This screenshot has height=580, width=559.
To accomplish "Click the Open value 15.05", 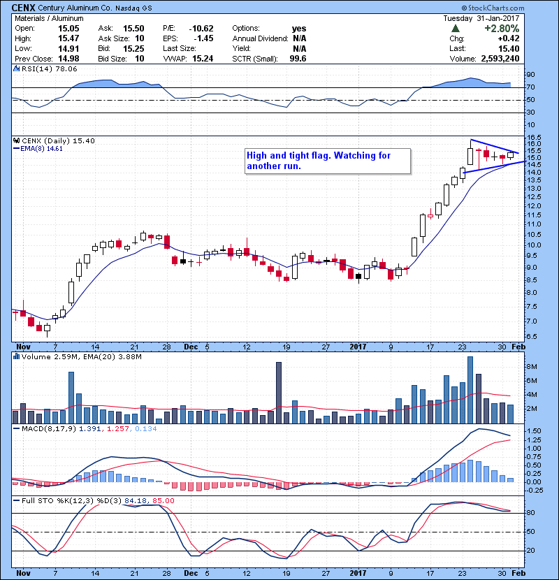I will pyautogui.click(x=68, y=29).
